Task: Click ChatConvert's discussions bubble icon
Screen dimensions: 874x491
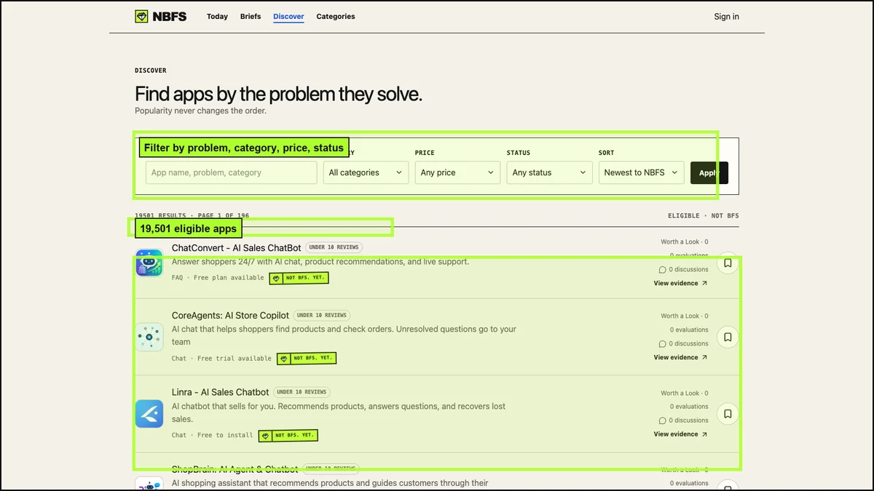Action: [662, 270]
